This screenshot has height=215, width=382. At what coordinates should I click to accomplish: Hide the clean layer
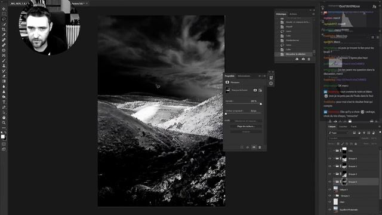(329, 202)
